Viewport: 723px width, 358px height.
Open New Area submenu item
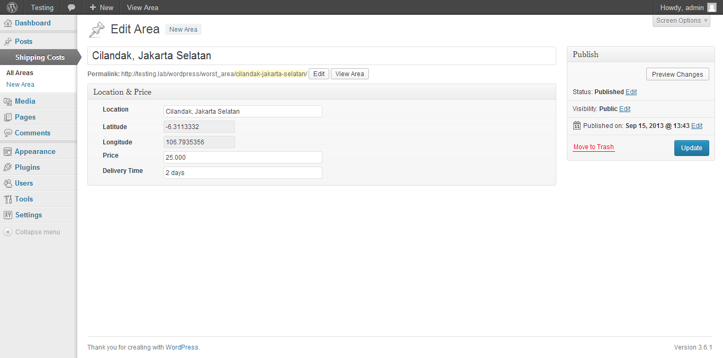20,85
